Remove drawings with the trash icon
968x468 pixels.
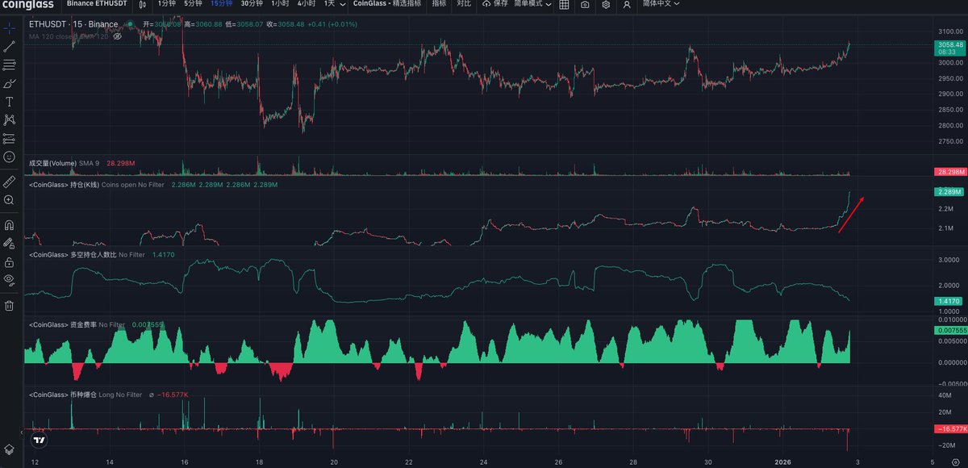pyautogui.click(x=9, y=305)
